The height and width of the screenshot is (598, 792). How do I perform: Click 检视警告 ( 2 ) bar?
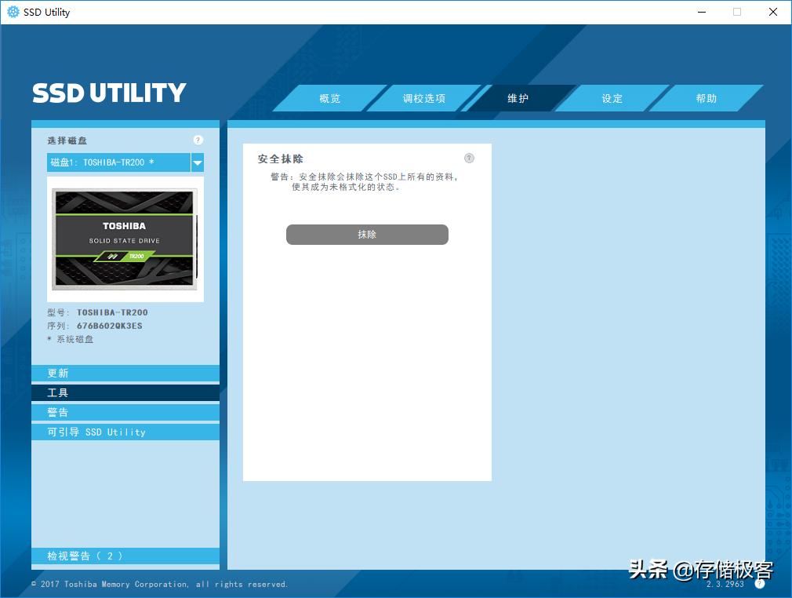(x=125, y=556)
